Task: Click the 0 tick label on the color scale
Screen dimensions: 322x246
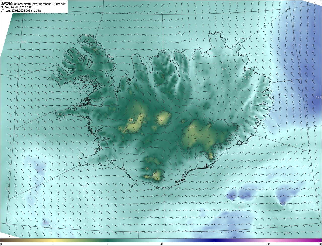Action: [x=1, y=244]
